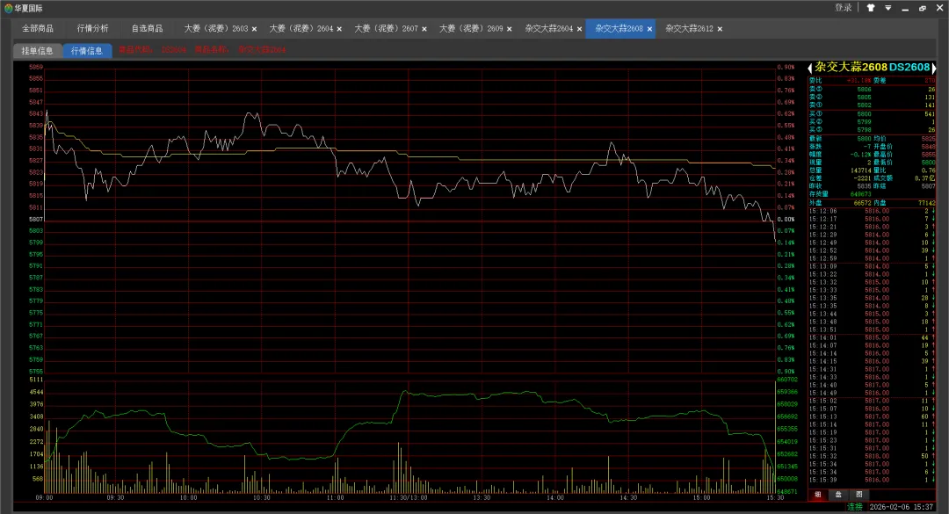Click the 5807 reference price axis label
Screen dimensions: 949x514
[36, 219]
